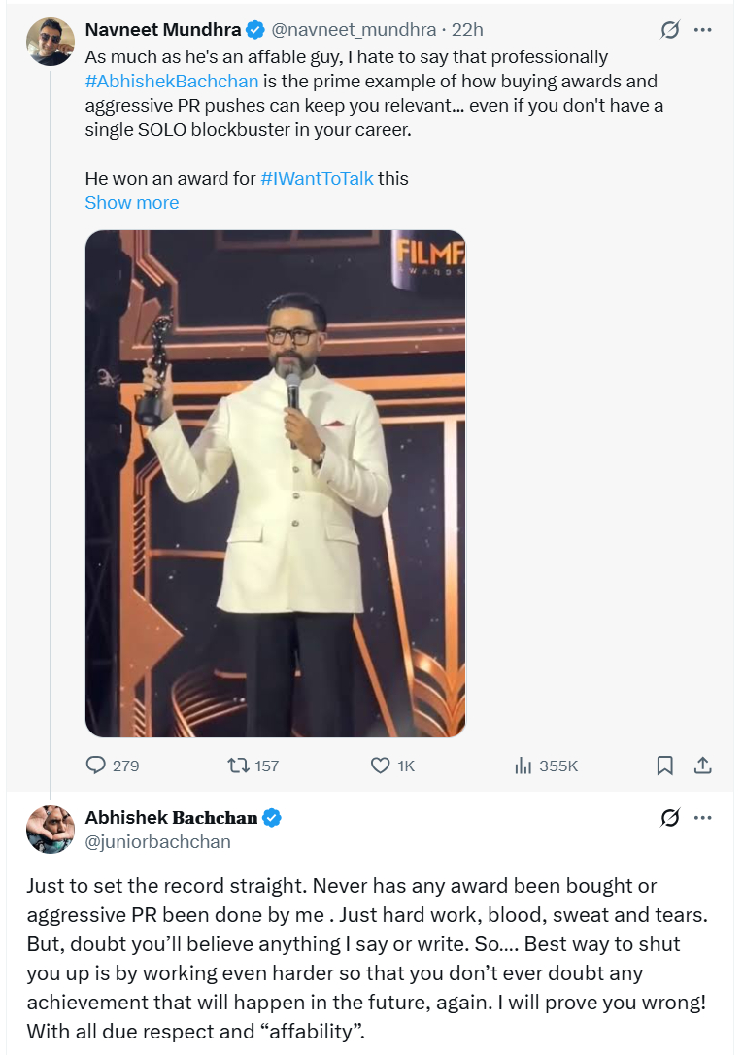Open Abhishek Bachchan's profile avatar
743x1055 pixels.
tap(51, 830)
